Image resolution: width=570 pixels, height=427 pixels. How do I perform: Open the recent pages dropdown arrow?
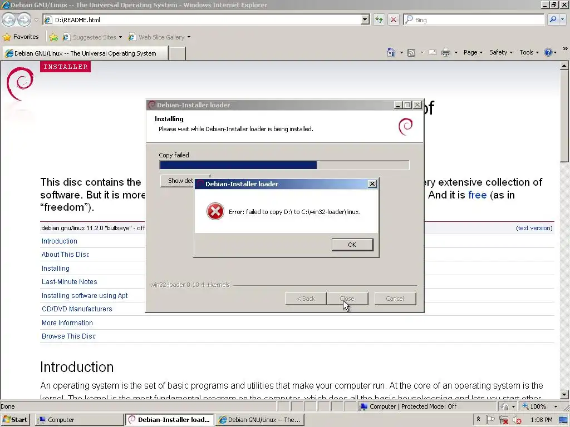click(36, 20)
